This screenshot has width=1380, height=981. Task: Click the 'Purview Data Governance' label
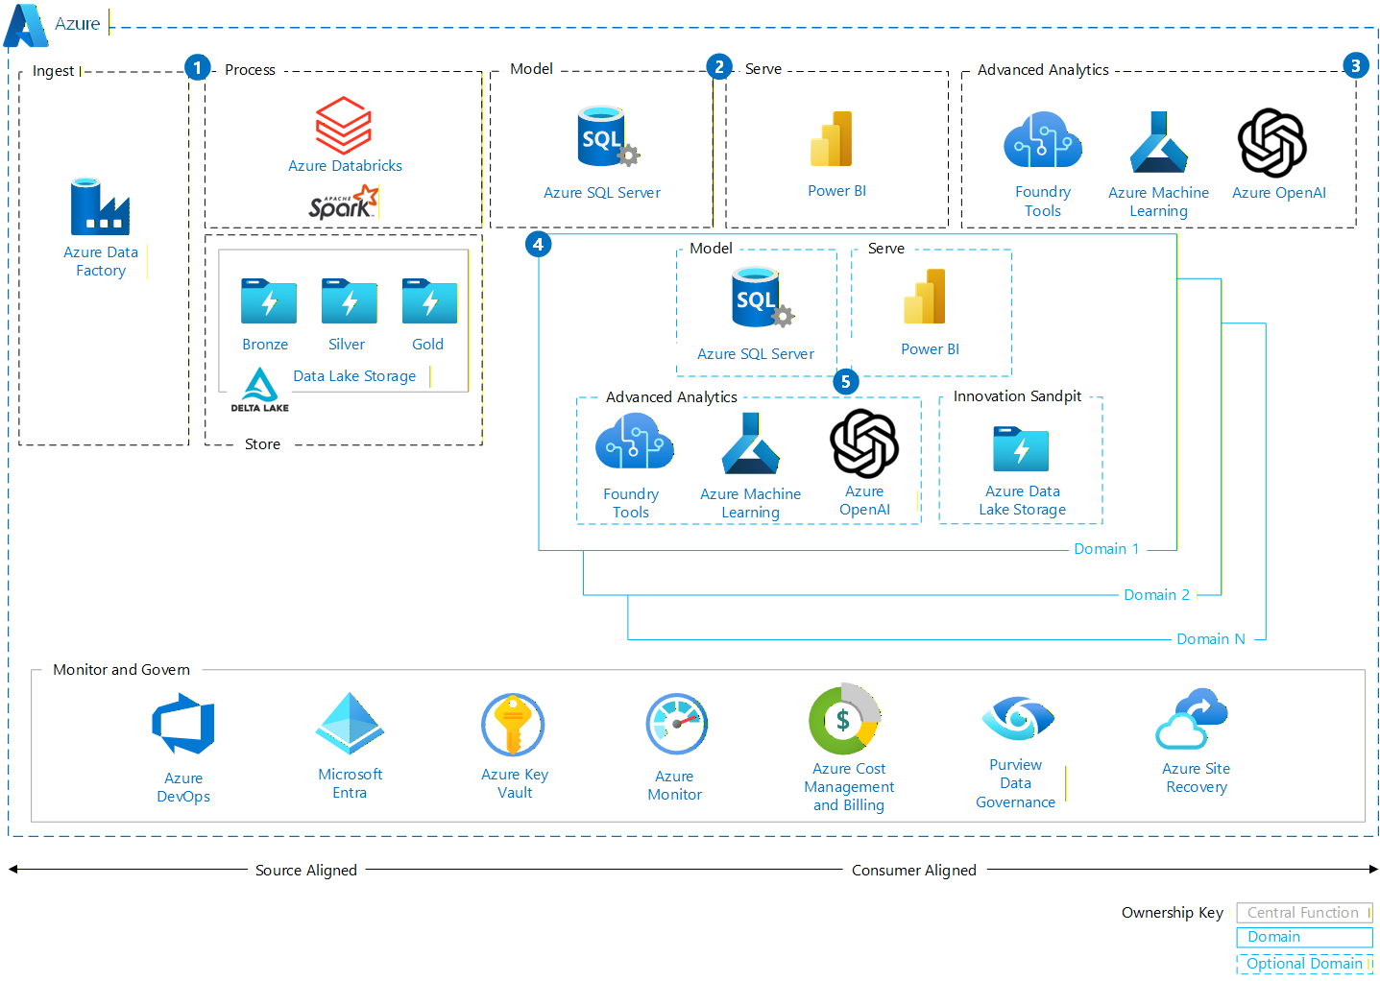tap(1015, 783)
